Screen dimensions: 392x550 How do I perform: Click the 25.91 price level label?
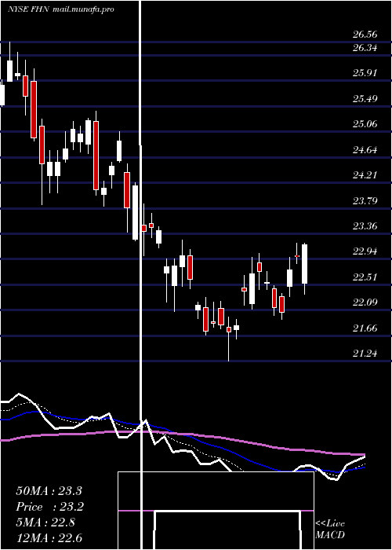[x=365, y=73]
